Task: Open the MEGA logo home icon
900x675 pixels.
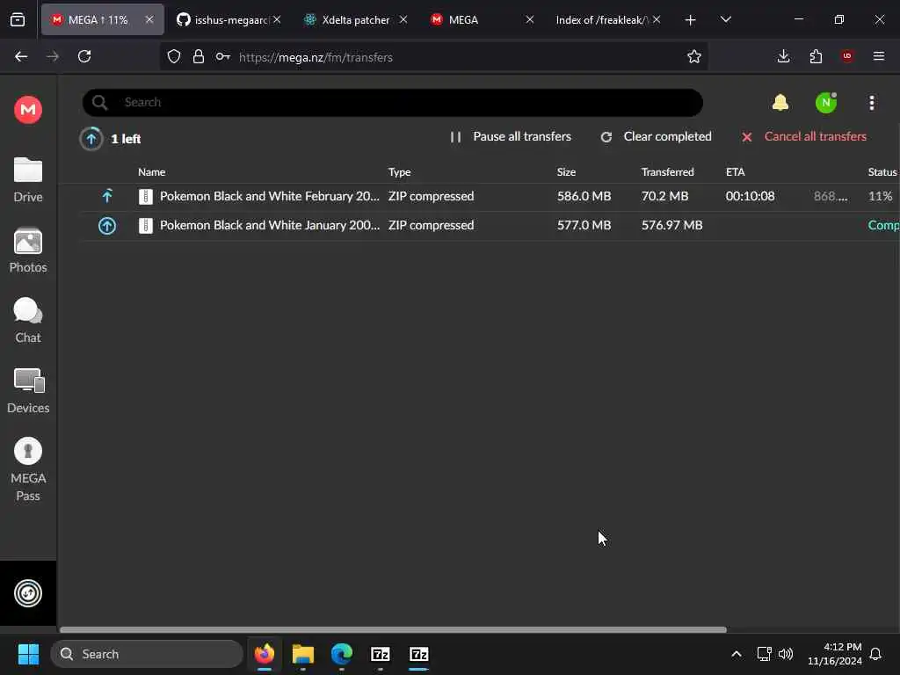Action: pos(28,109)
